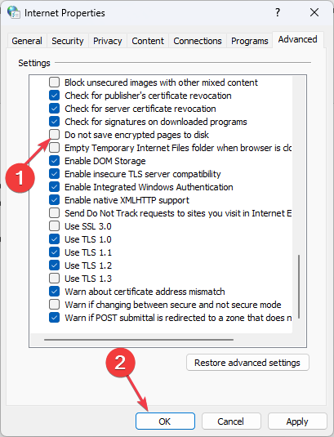
Task: Click Restore advanced settings button
Action: [247, 363]
